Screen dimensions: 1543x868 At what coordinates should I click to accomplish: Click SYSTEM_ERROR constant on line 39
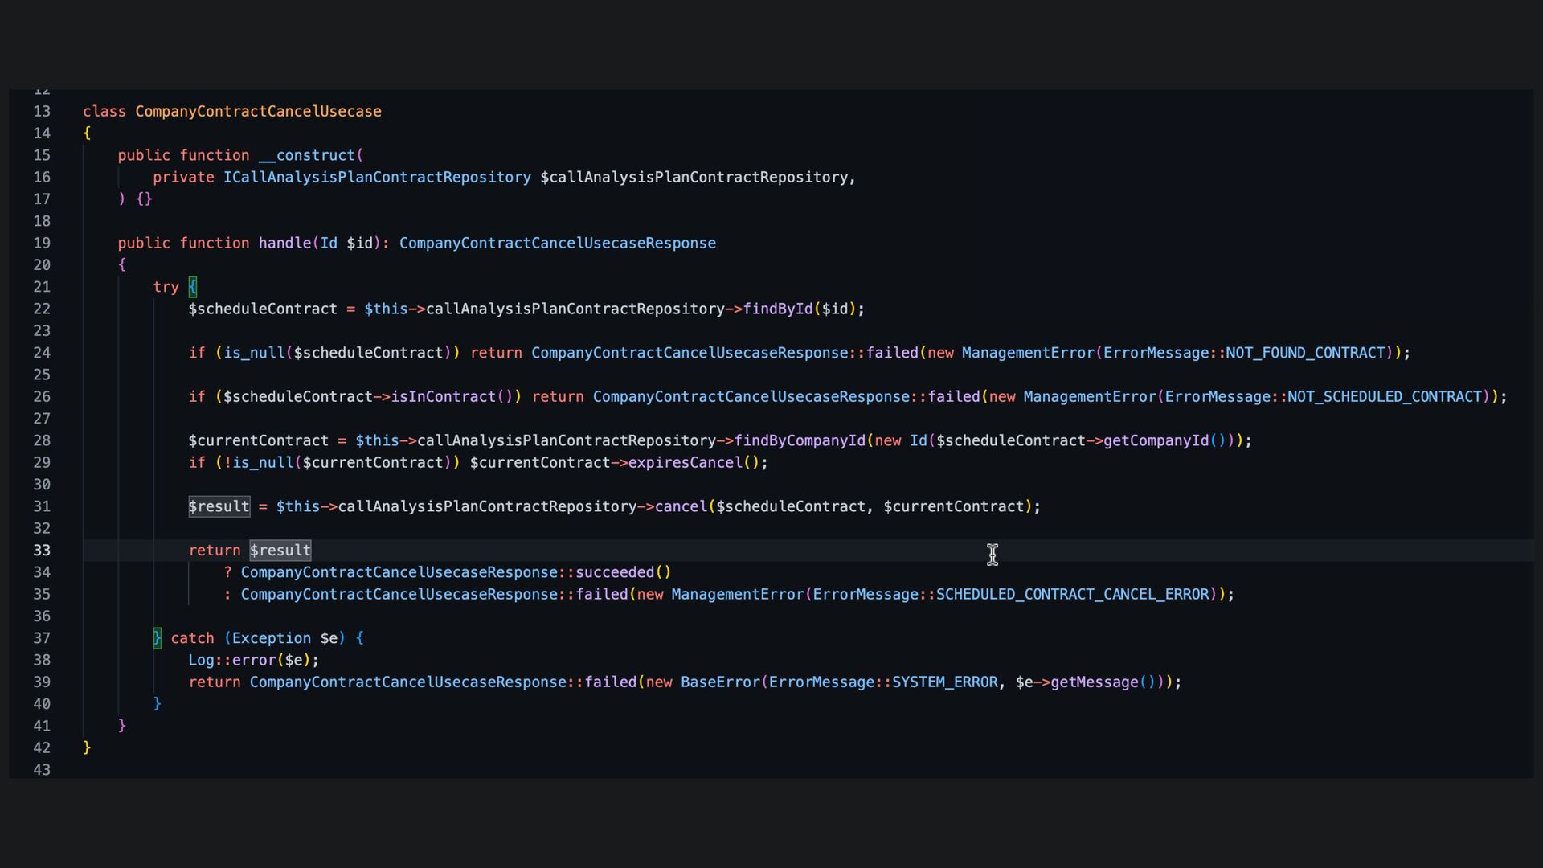(x=944, y=682)
